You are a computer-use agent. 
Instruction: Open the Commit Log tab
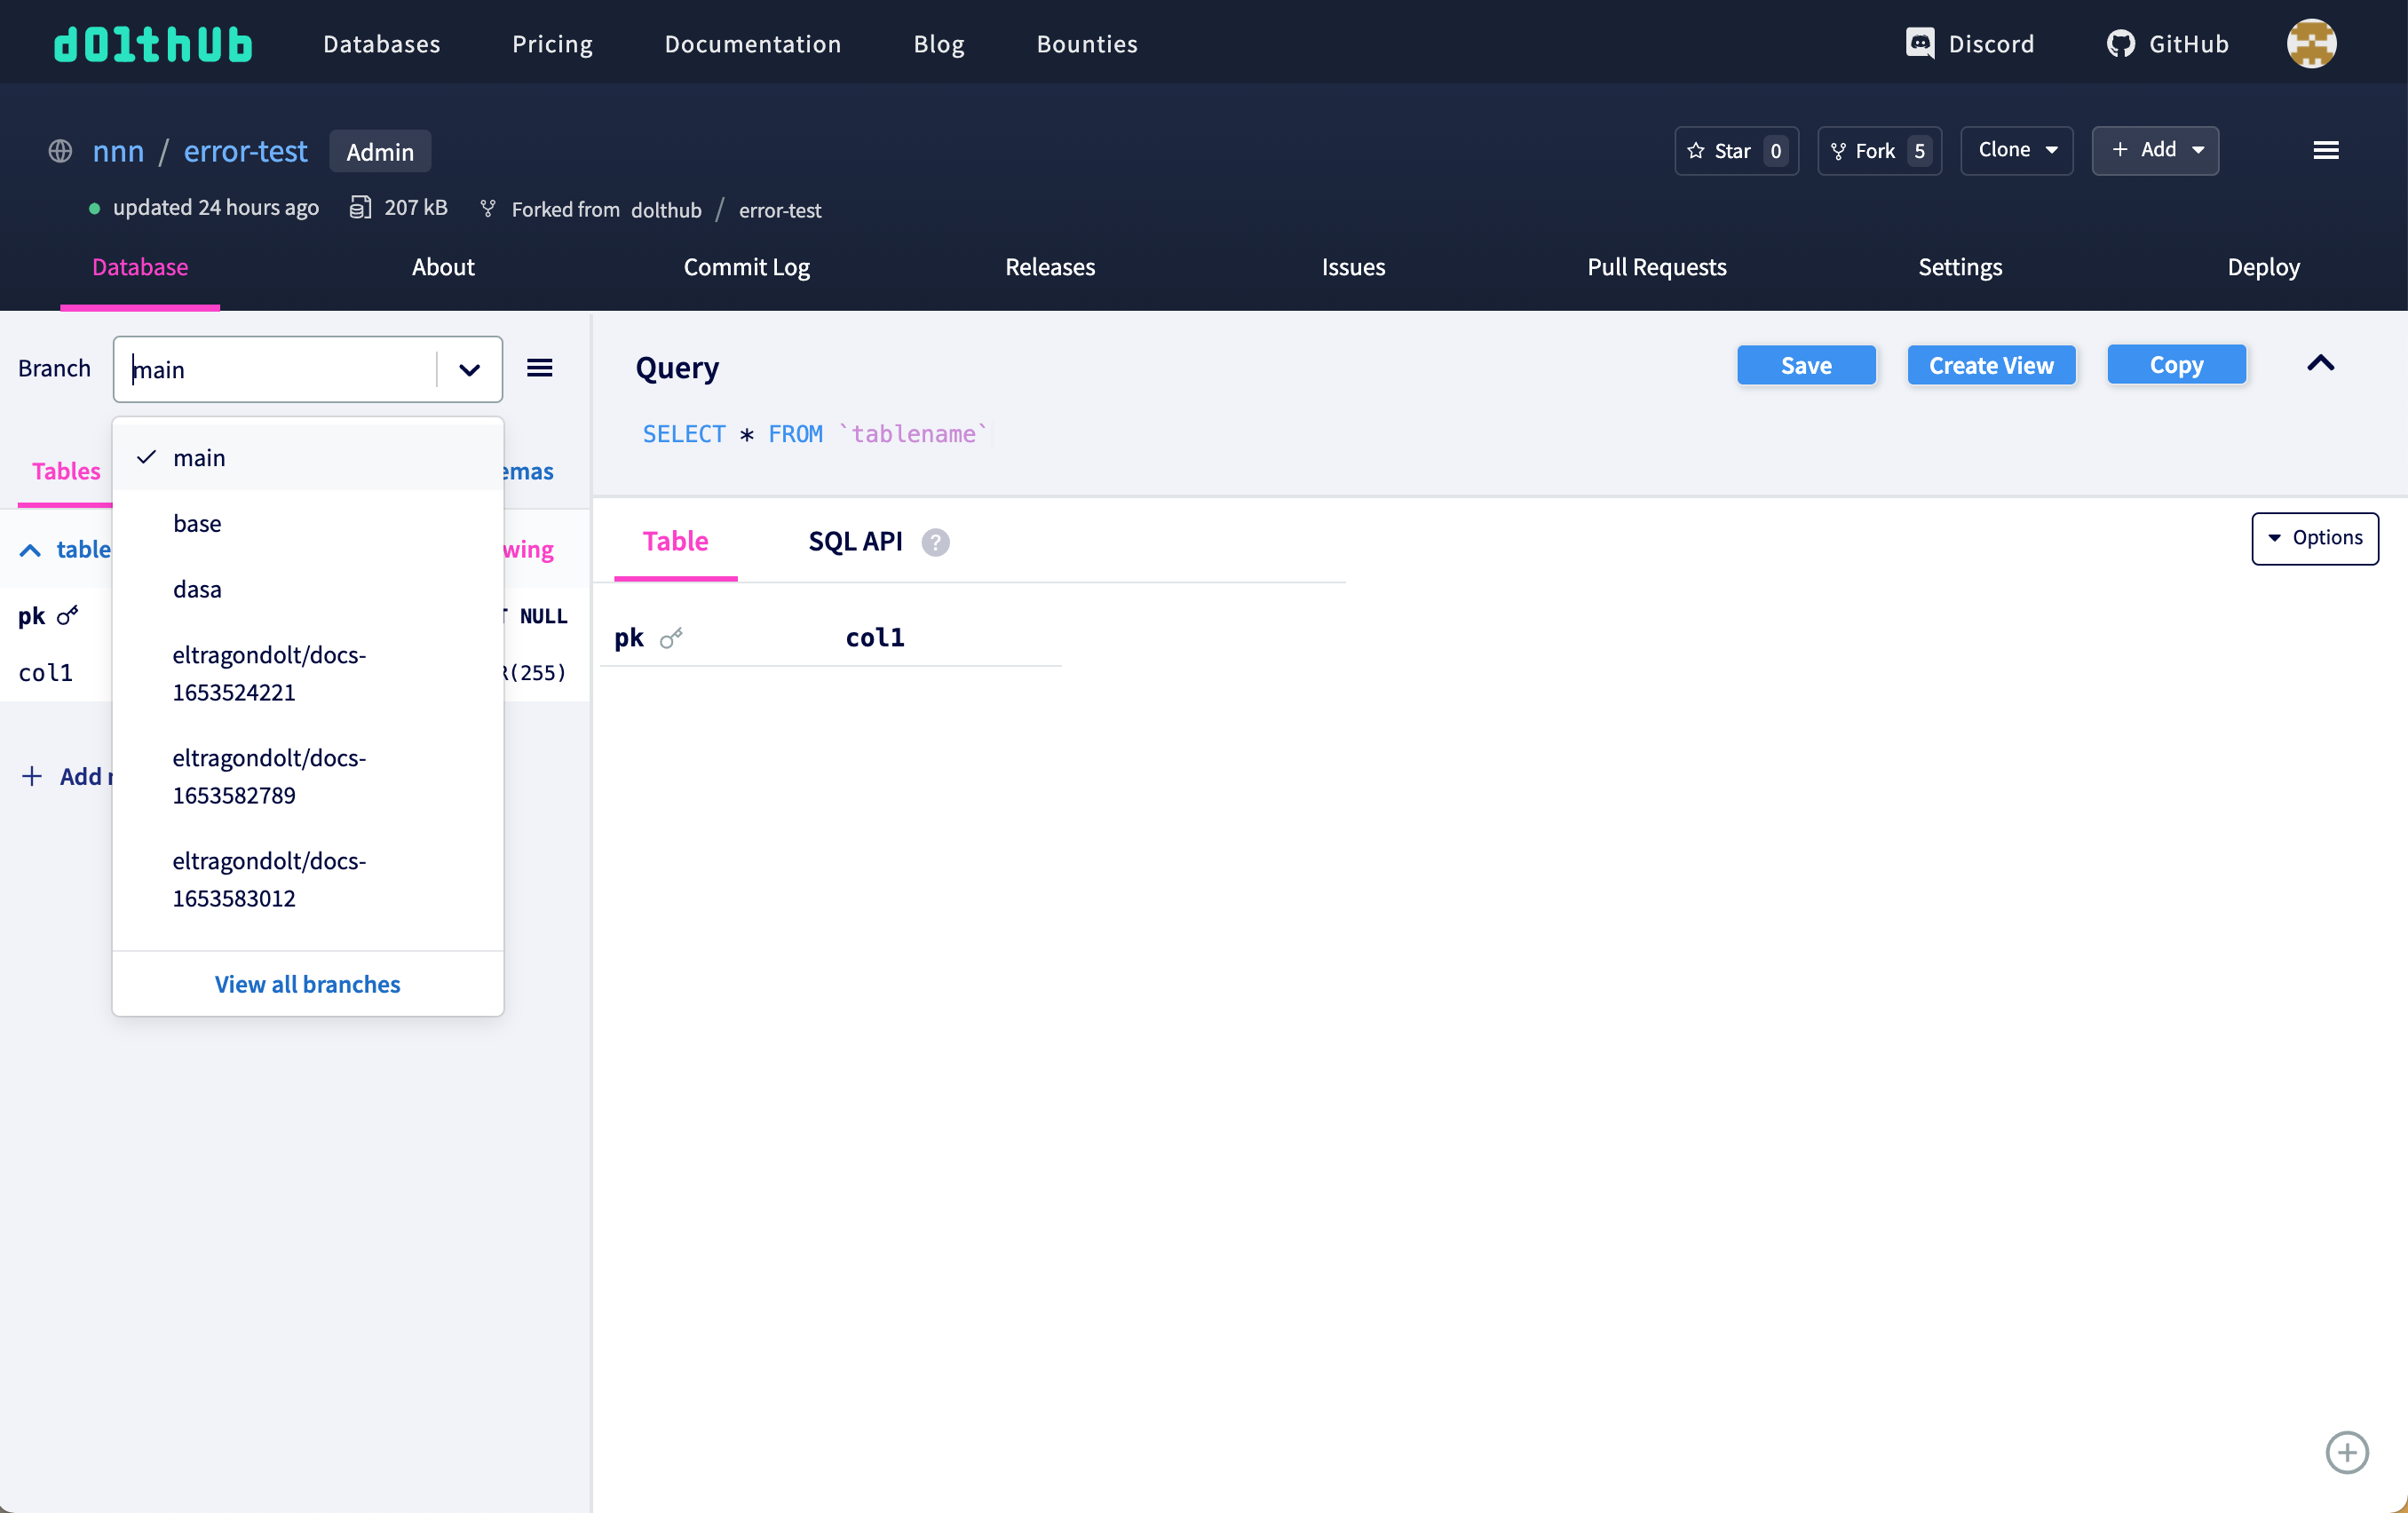point(746,267)
